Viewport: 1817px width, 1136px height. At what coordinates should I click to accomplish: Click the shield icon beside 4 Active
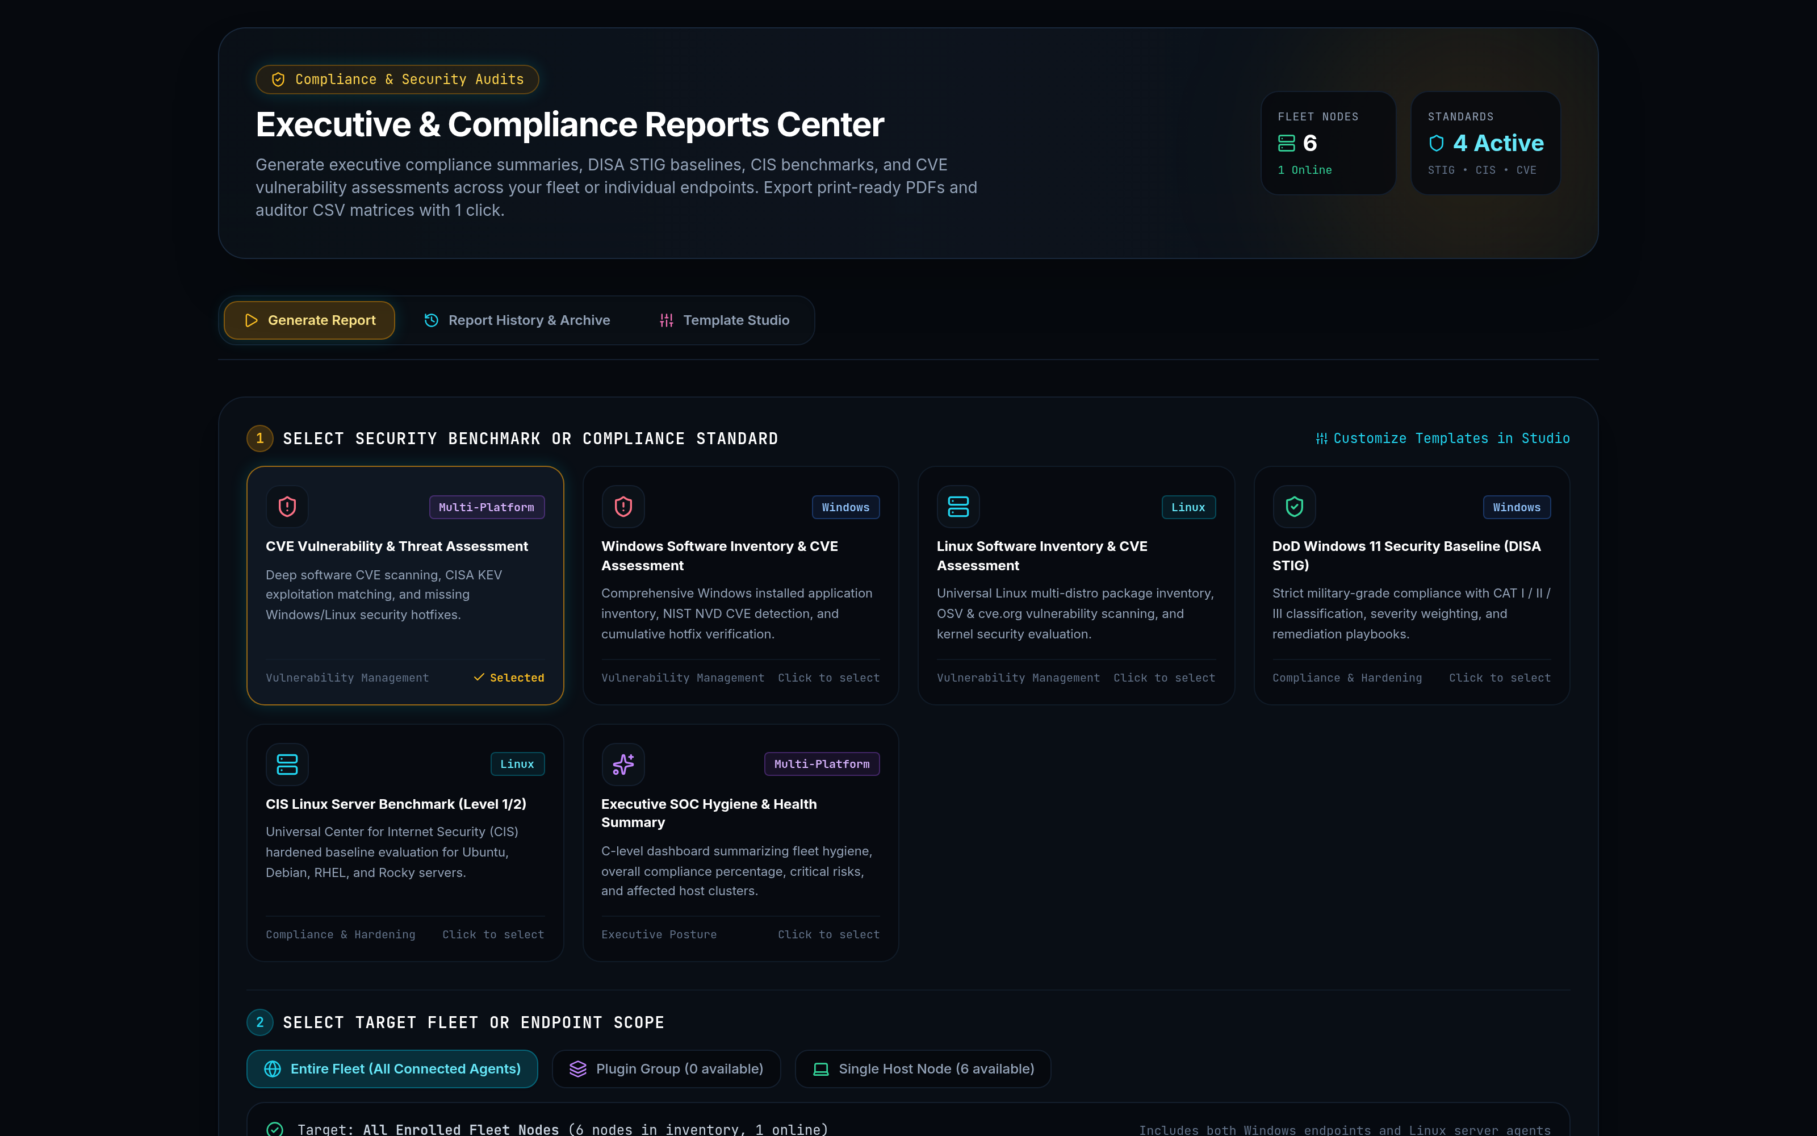click(x=1437, y=143)
